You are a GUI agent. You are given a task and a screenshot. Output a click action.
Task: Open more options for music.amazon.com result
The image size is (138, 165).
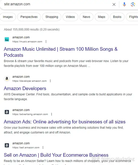(46, 42)
